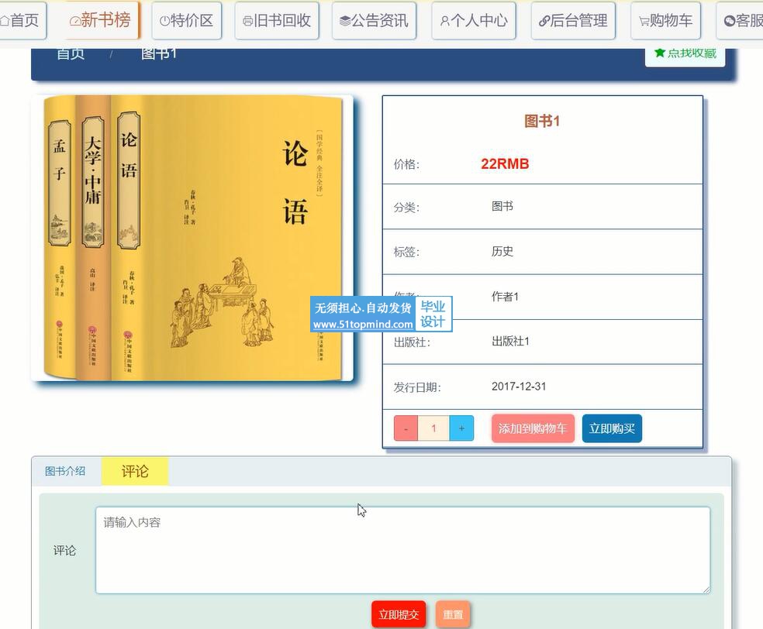Open the 旧书回收 old book recycling page
Screen dimensions: 763x629
tap(276, 20)
